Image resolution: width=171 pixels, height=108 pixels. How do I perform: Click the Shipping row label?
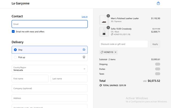tap(103, 64)
